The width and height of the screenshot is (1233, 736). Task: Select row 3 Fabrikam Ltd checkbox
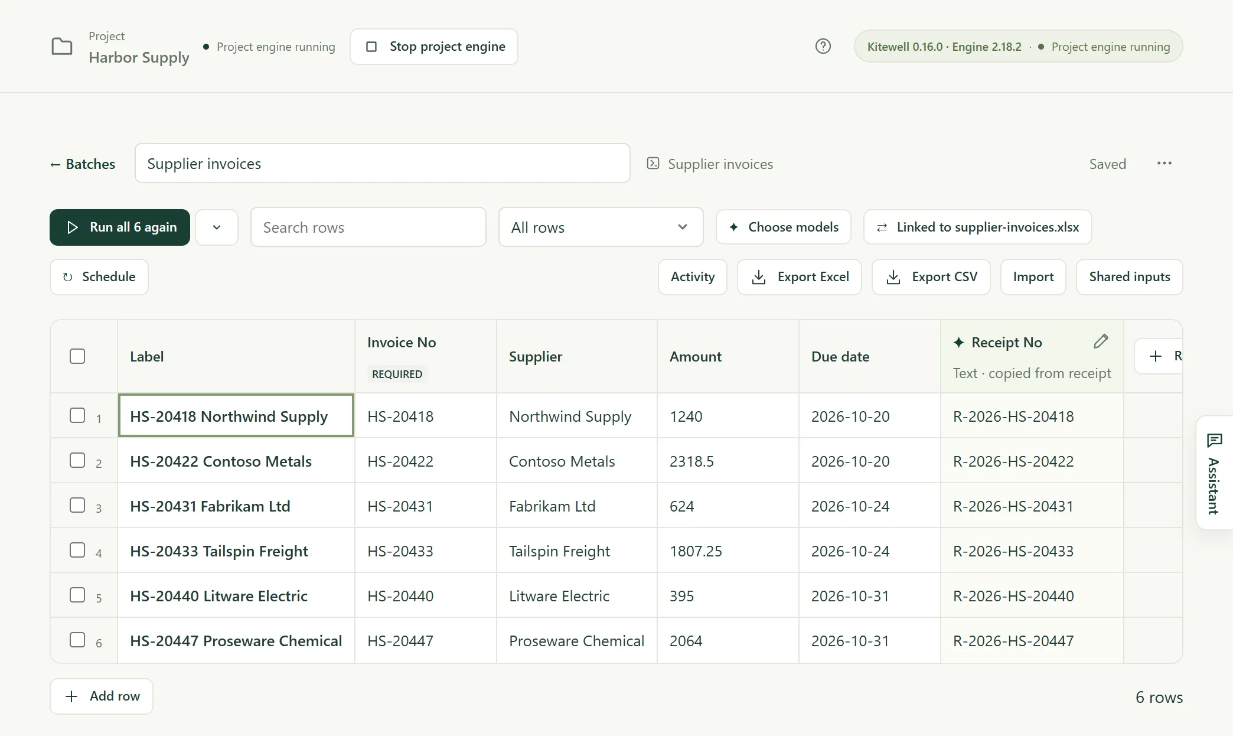coord(77,505)
